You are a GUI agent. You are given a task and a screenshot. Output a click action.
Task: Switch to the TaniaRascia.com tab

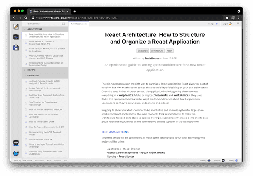pyautogui.click(x=78, y=24)
